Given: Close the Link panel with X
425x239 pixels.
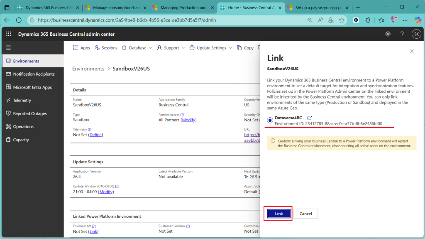Looking at the screenshot, I should 412,51.
